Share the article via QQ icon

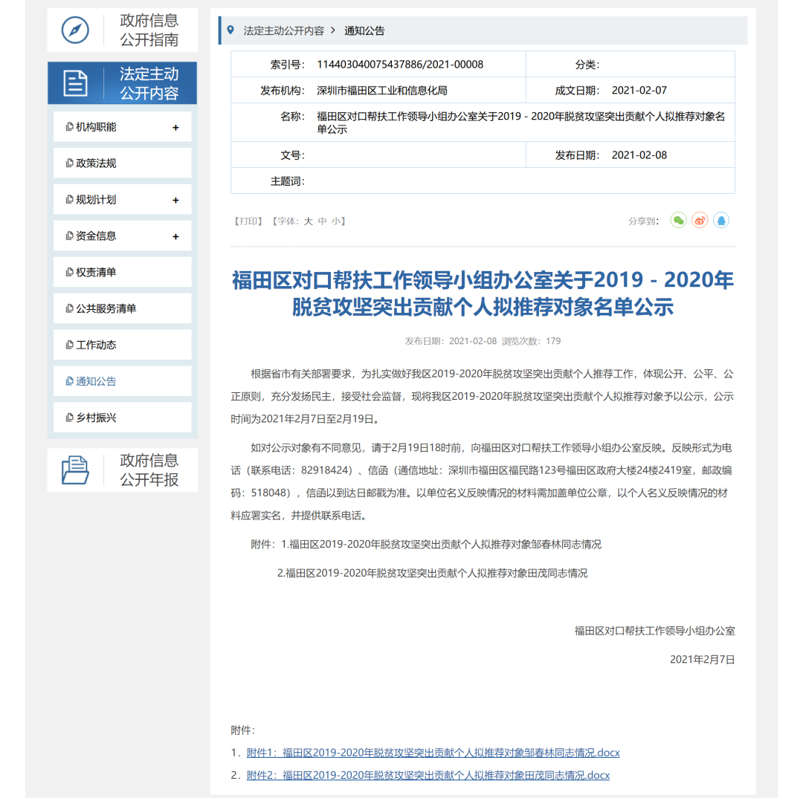[x=721, y=221]
